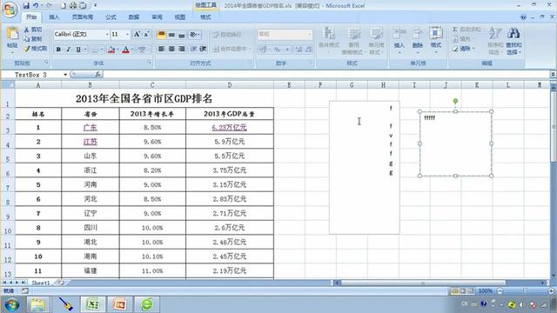Open text orientation options
The width and height of the screenshot is (557, 313).
tap(195, 35)
